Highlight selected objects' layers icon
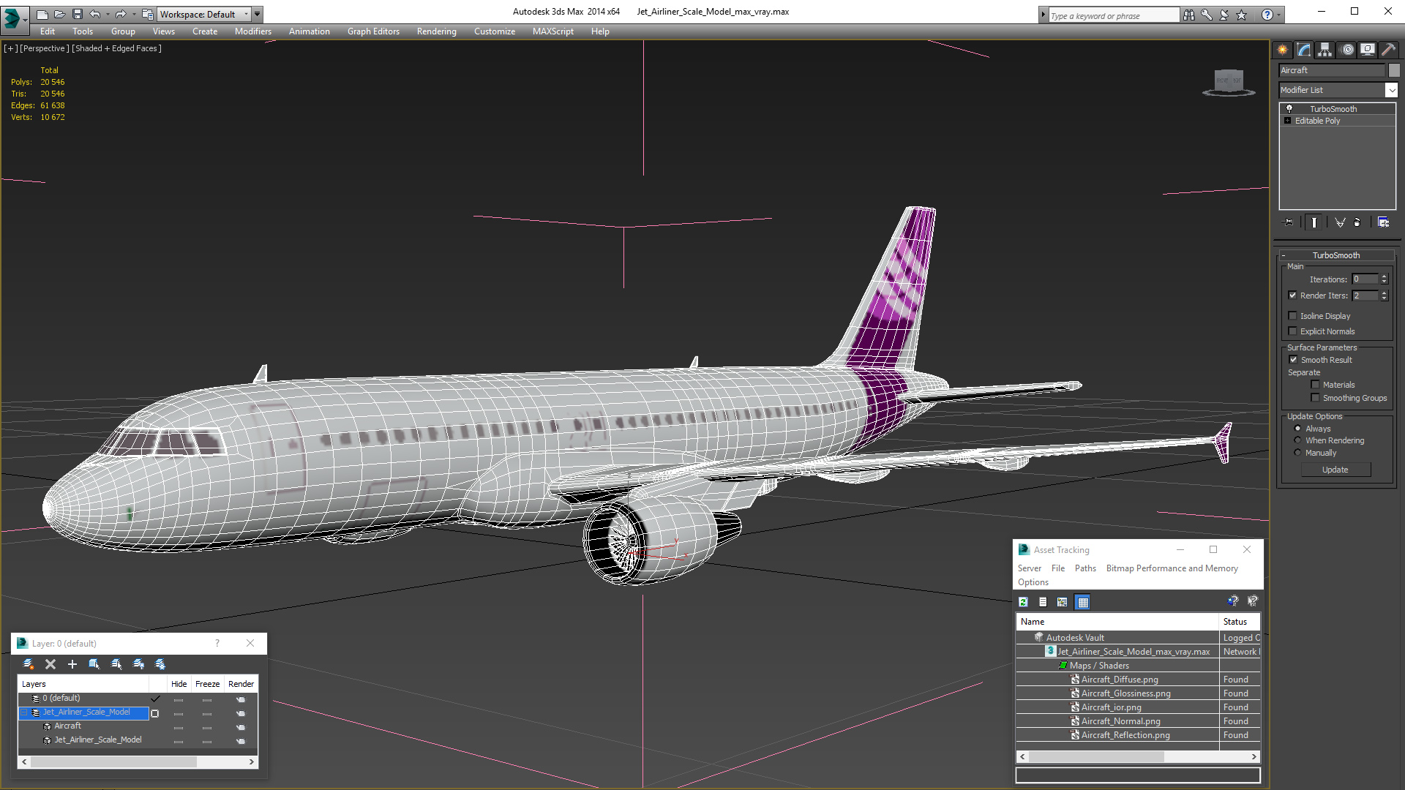1405x790 pixels. click(116, 664)
